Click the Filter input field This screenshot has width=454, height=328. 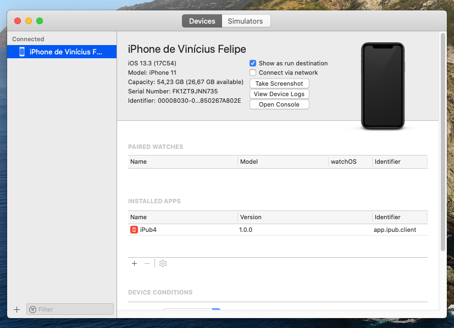74,309
